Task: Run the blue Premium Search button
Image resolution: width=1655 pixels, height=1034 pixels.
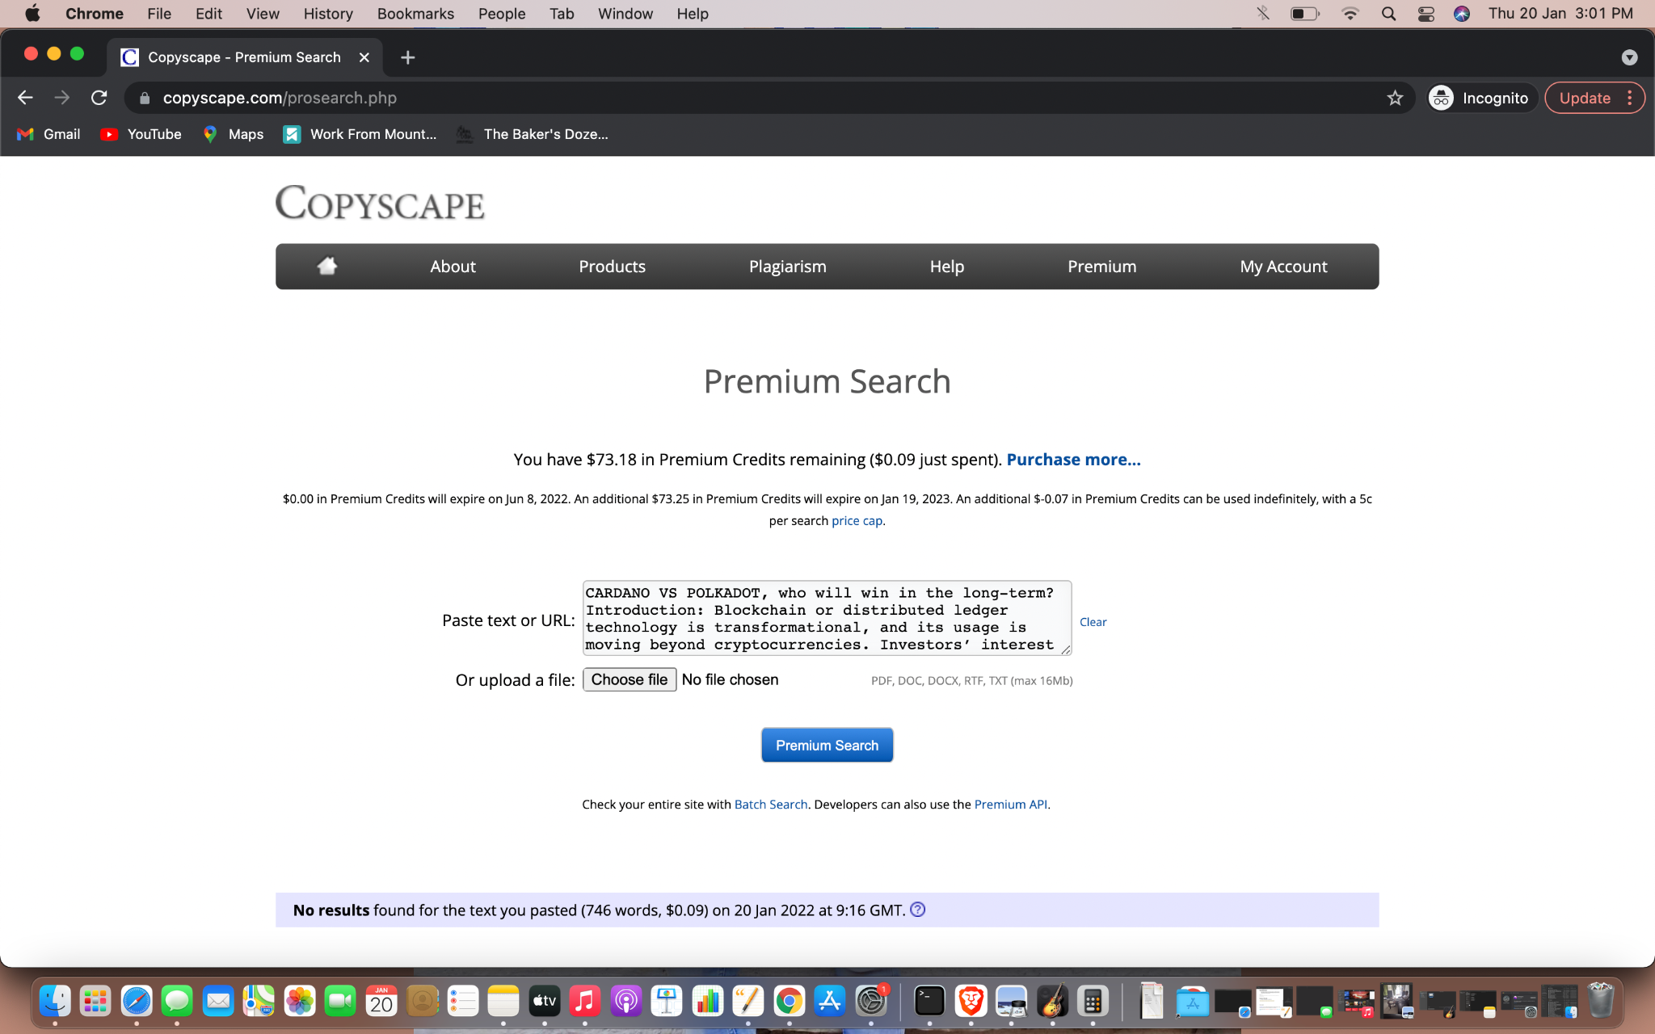Action: click(x=827, y=745)
